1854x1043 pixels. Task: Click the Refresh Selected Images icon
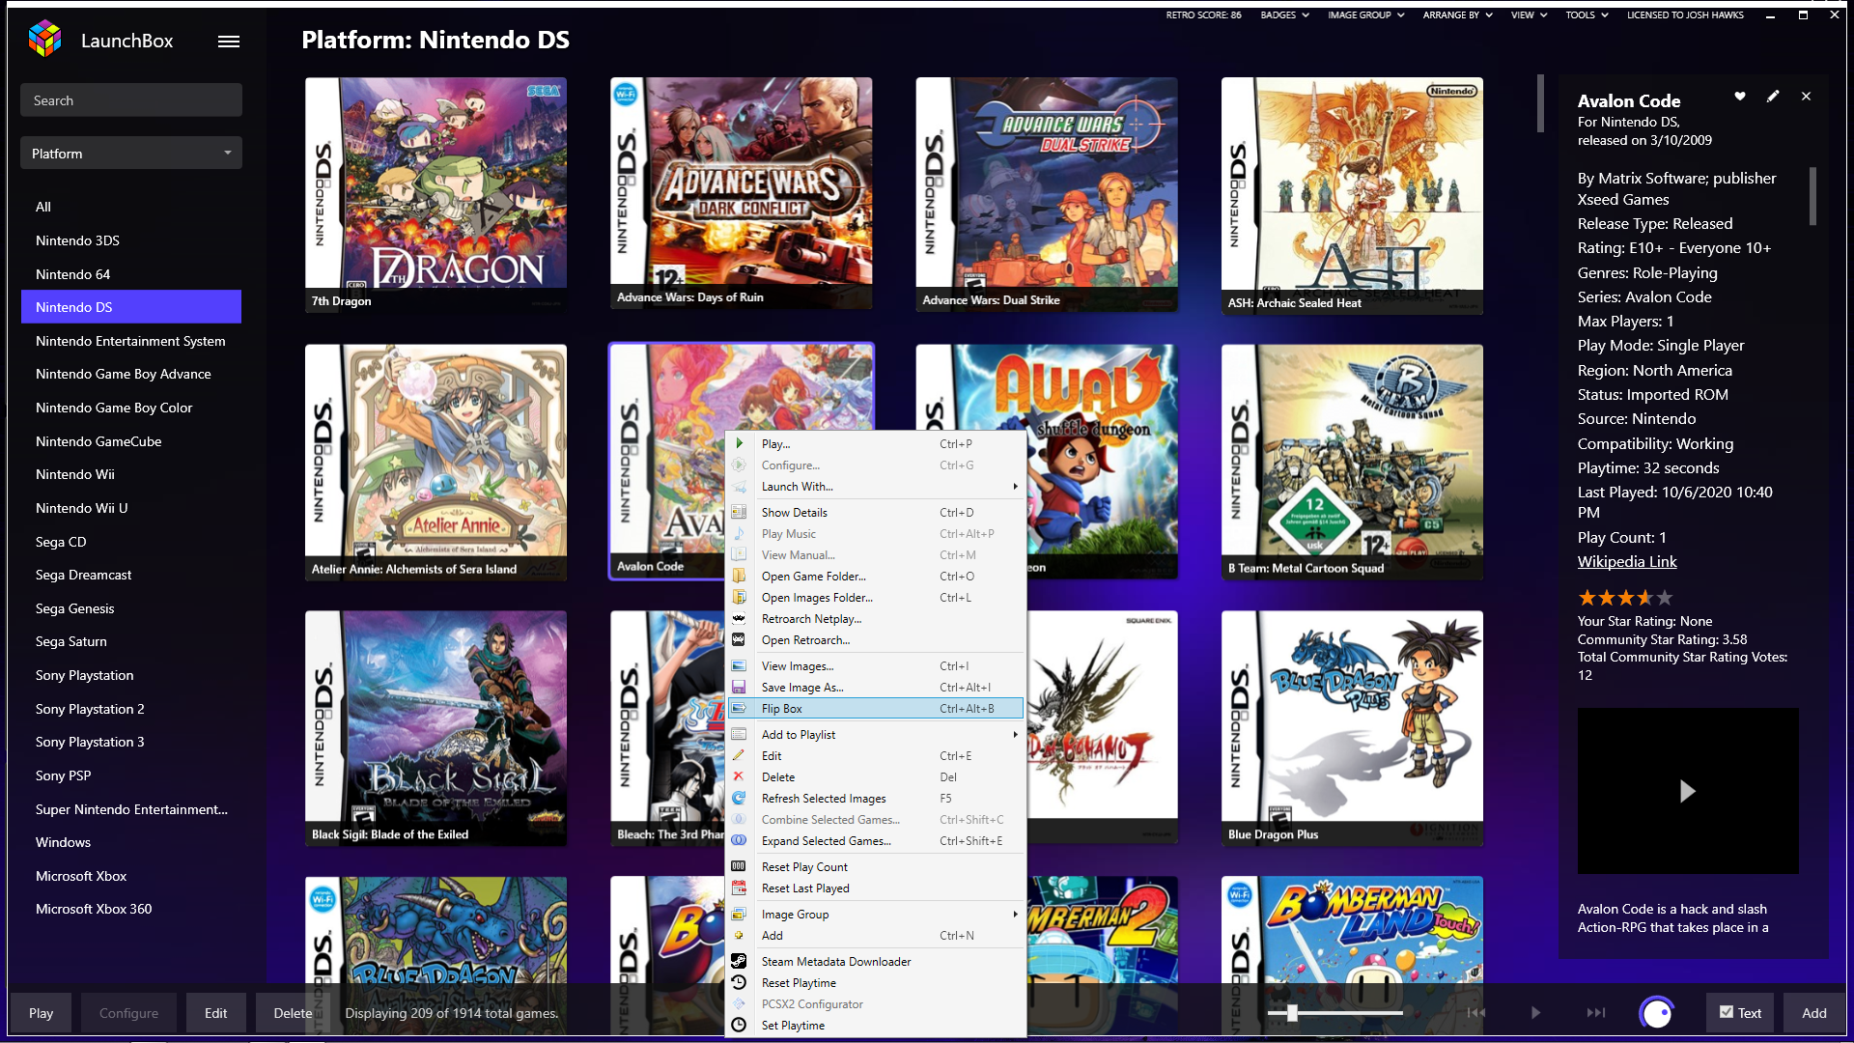coord(739,798)
